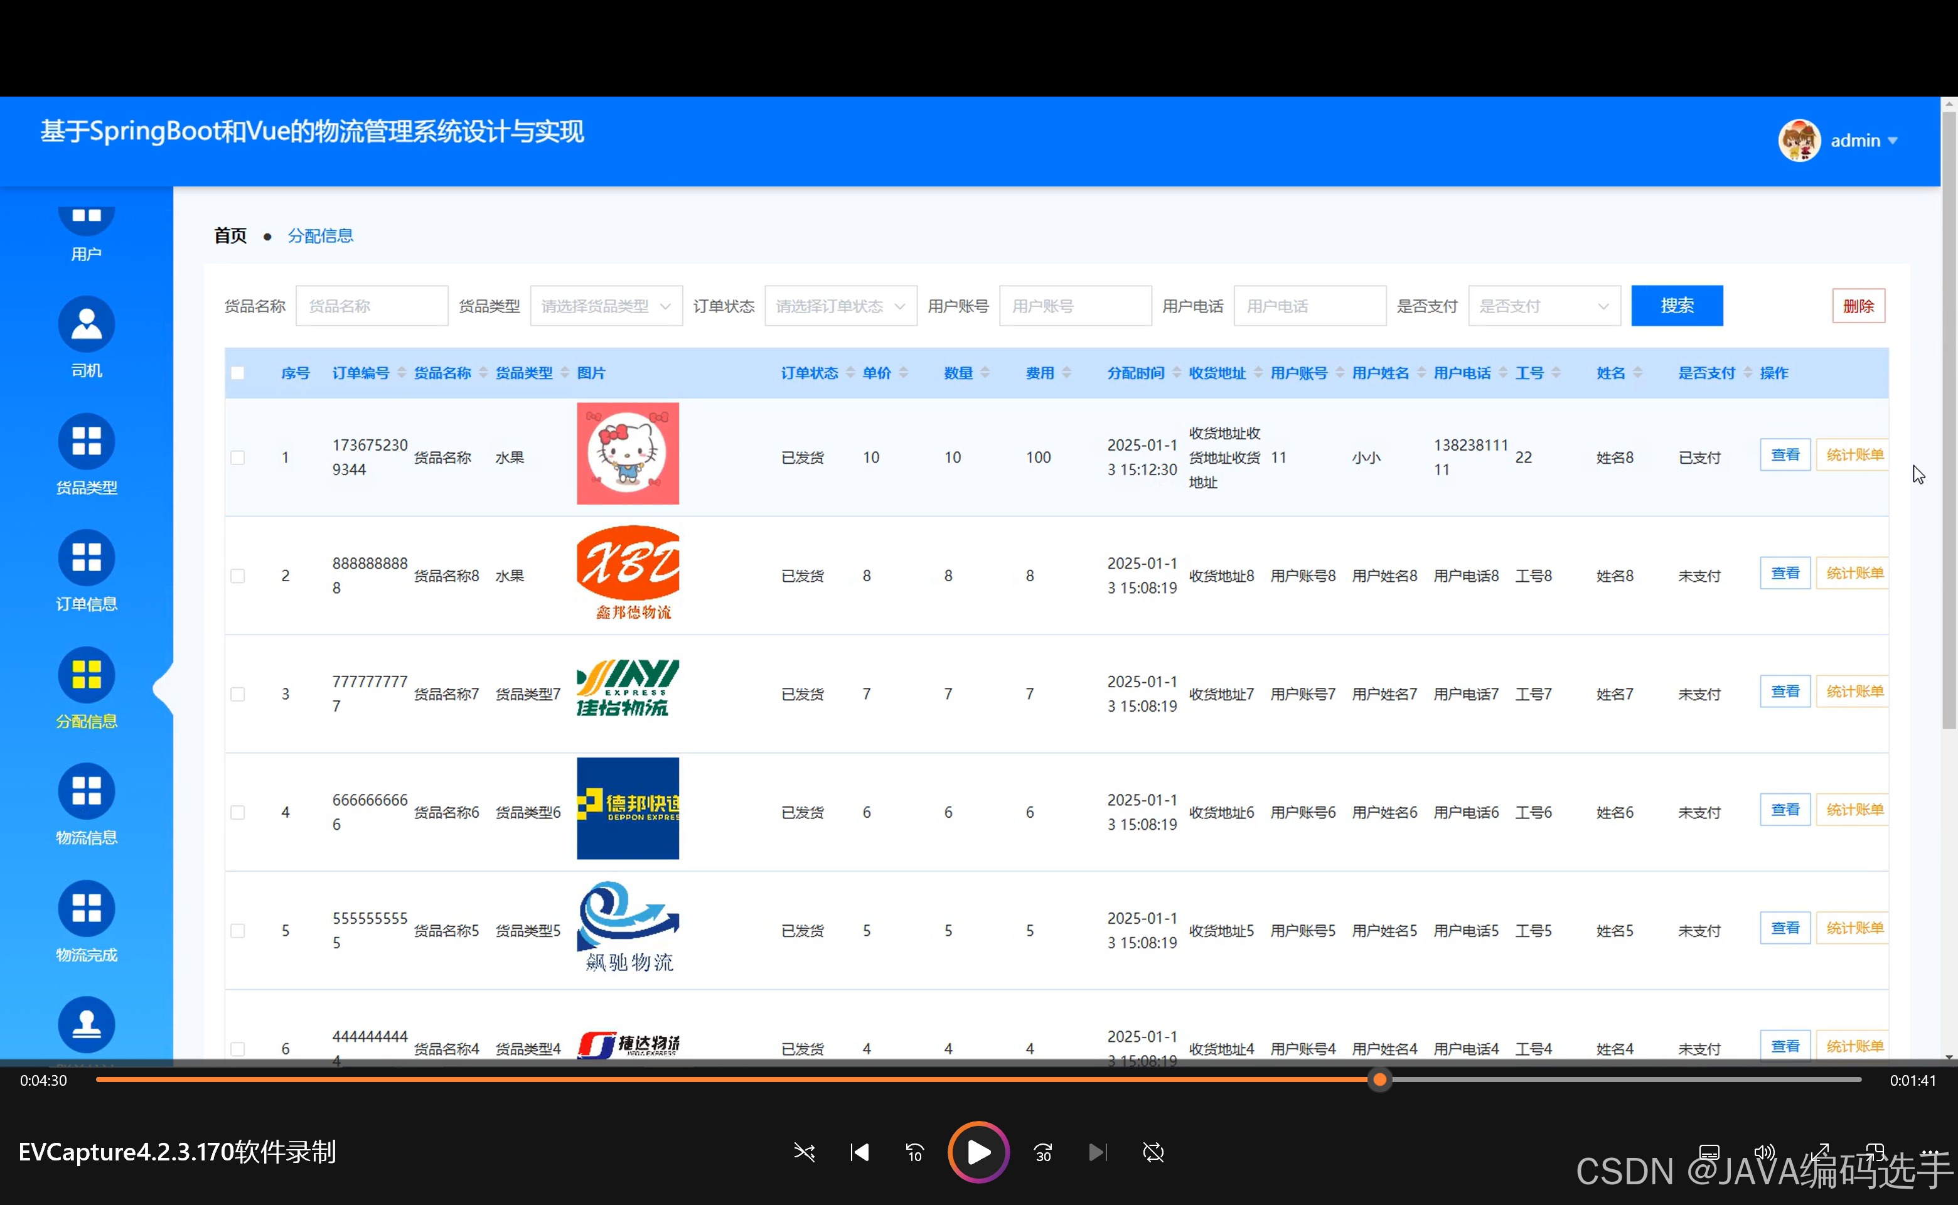
Task: Sort table by 货品名称 column
Action: point(483,373)
